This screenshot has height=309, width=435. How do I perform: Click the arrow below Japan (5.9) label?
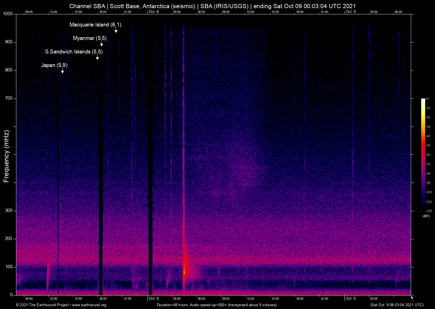(x=62, y=71)
